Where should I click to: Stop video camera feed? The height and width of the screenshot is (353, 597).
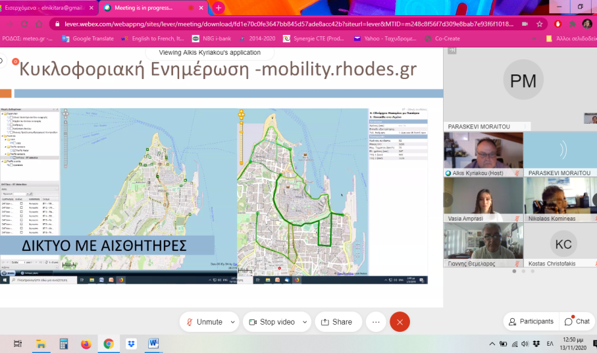pos(269,321)
